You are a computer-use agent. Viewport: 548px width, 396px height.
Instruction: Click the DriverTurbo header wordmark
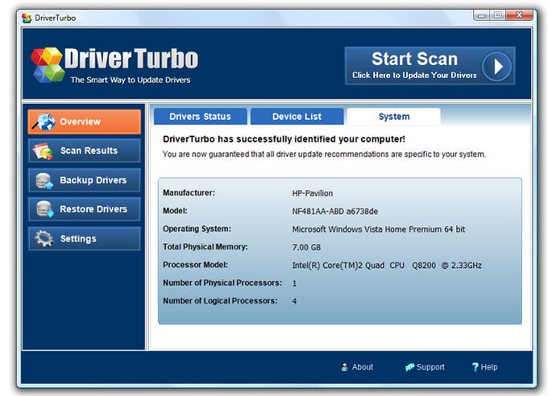click(131, 59)
